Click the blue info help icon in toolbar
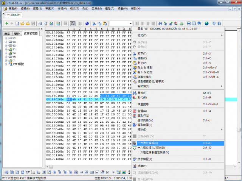The width and height of the screenshot is (242, 181). (x=214, y=23)
